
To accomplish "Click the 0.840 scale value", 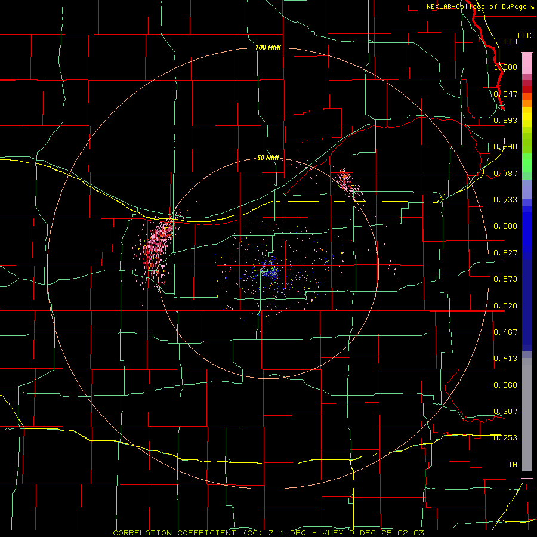I will point(505,147).
